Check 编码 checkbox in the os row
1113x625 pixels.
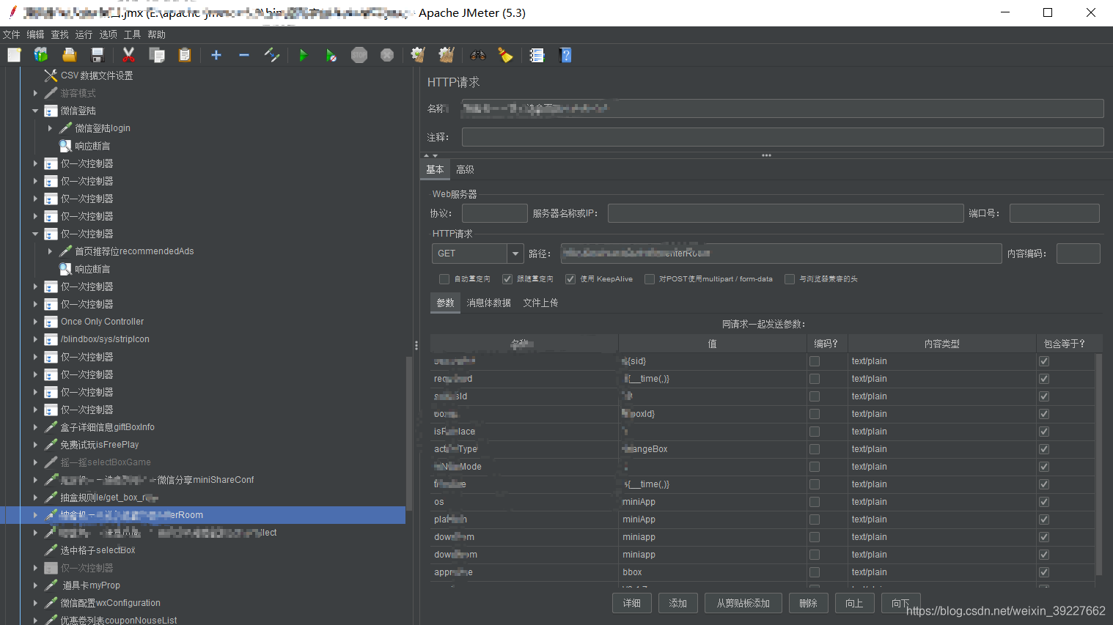(x=815, y=502)
